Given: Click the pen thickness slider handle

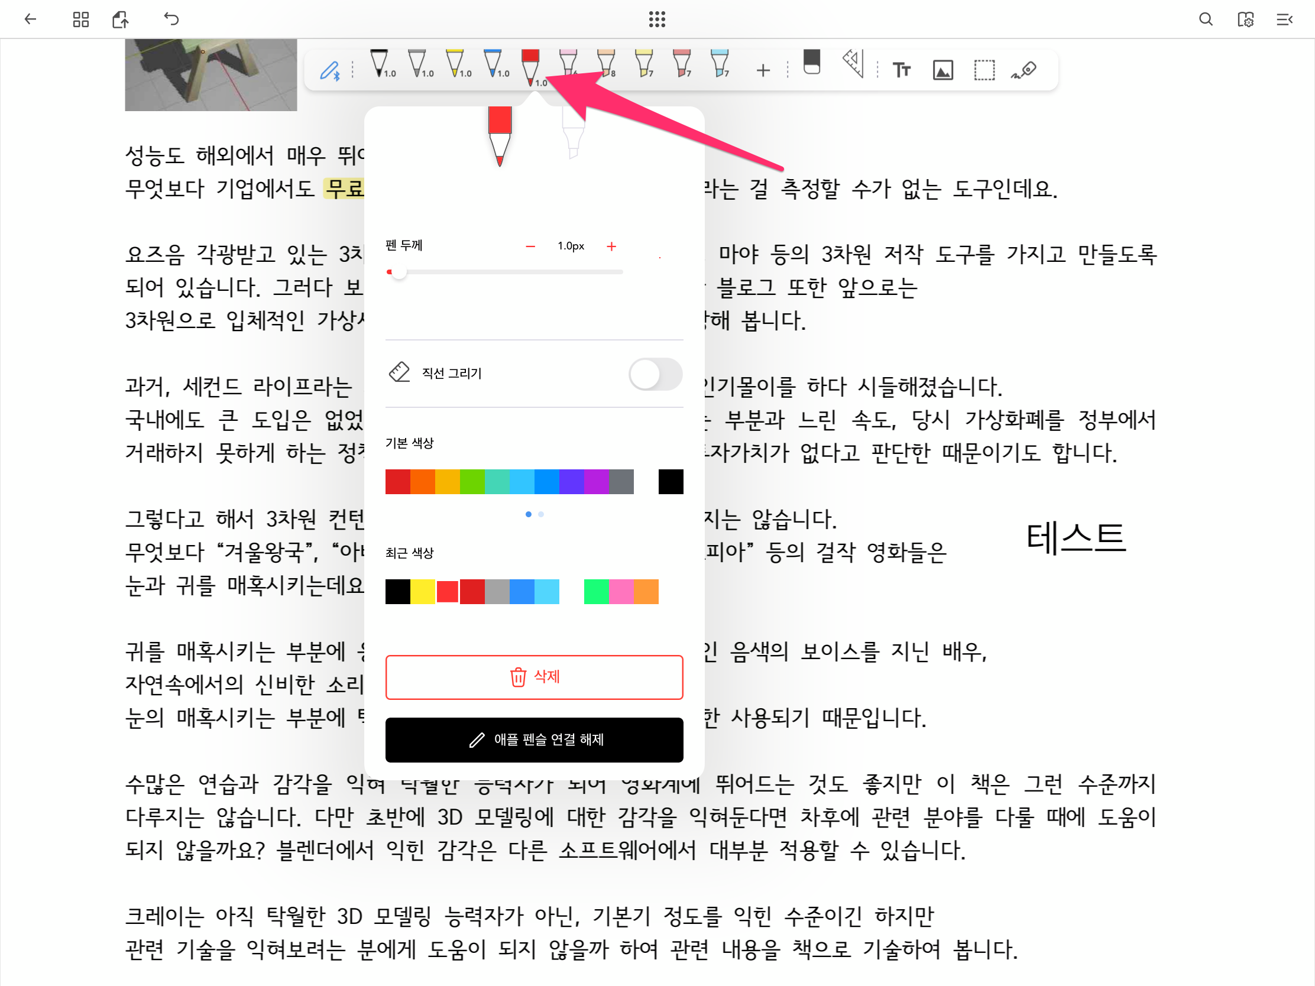Looking at the screenshot, I should click(399, 272).
